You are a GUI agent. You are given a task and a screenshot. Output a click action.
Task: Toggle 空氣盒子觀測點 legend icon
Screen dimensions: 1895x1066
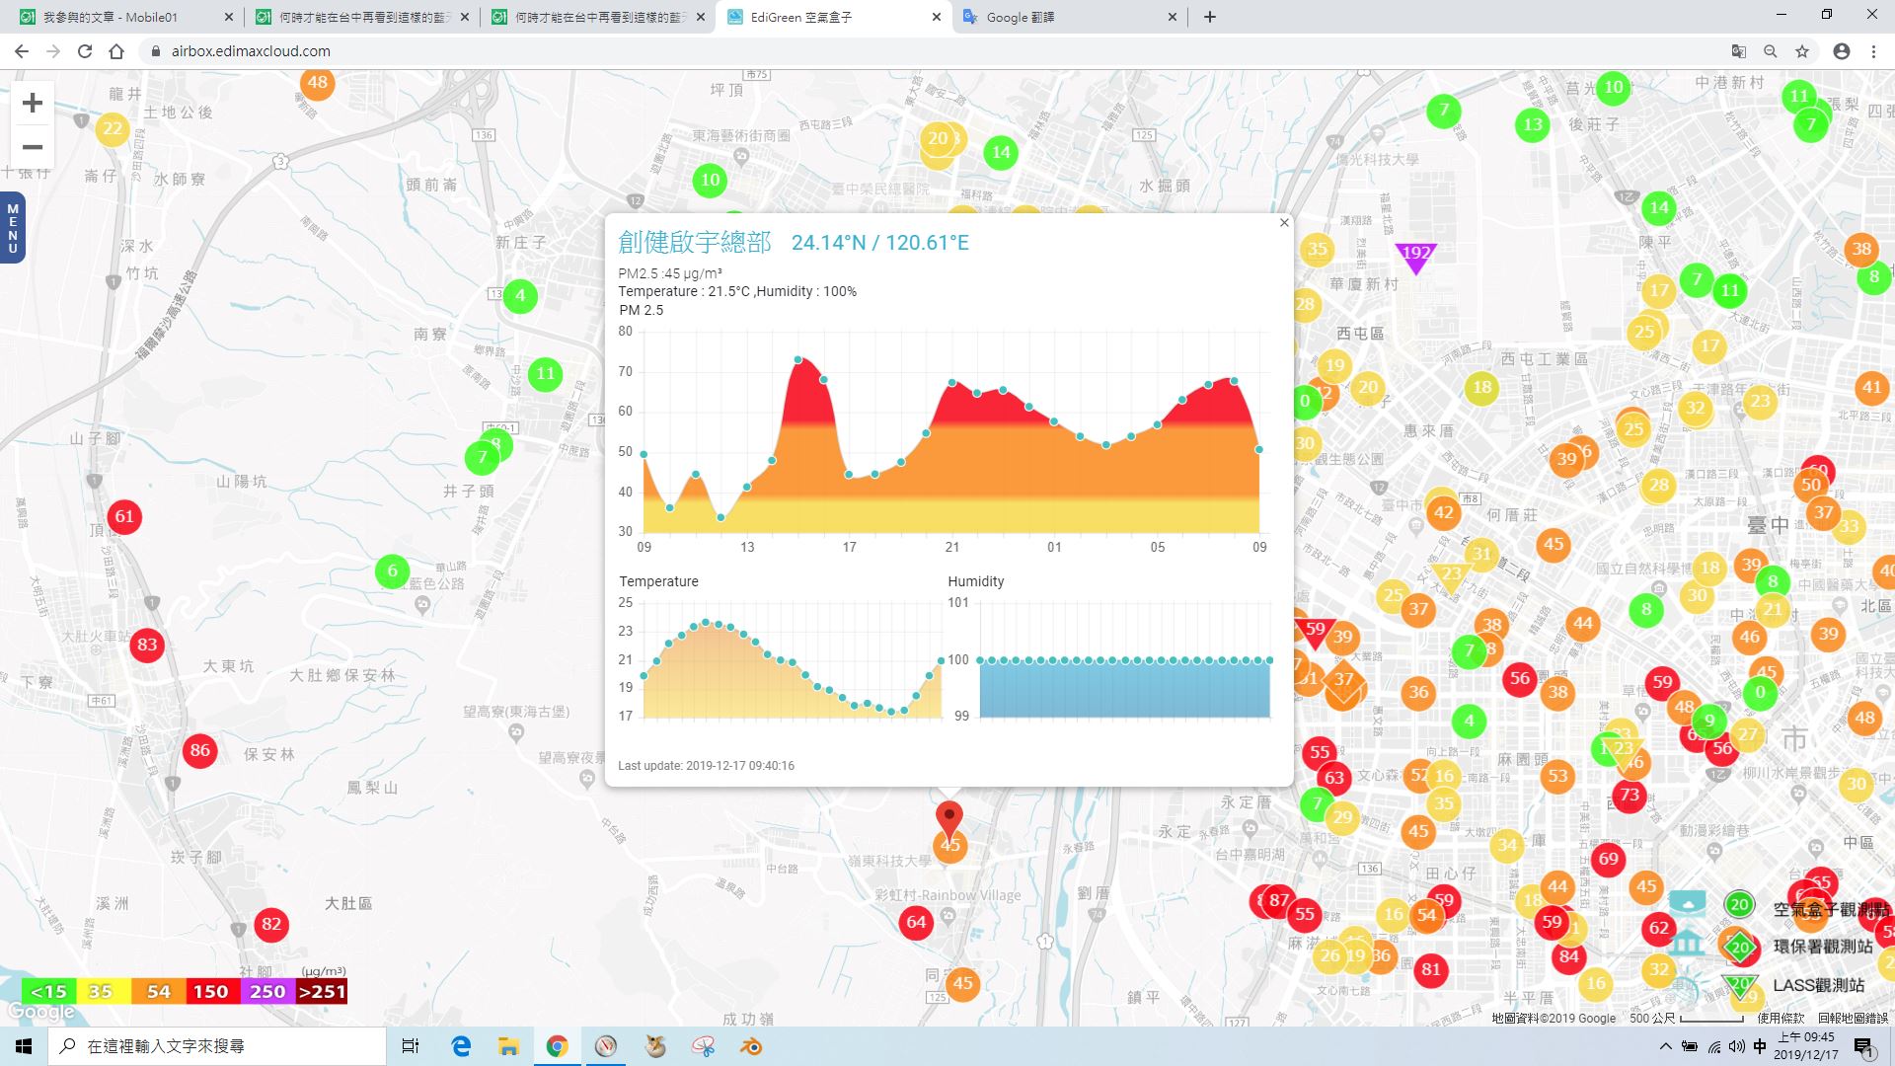[1739, 905]
